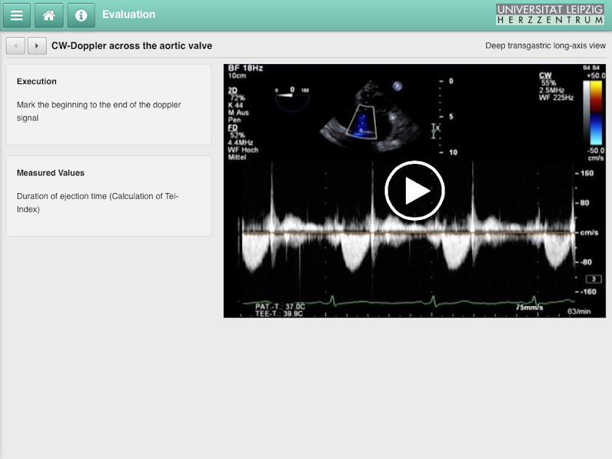Go to the previous step arrow
Viewport: 612px width, 459px height.
(x=15, y=46)
